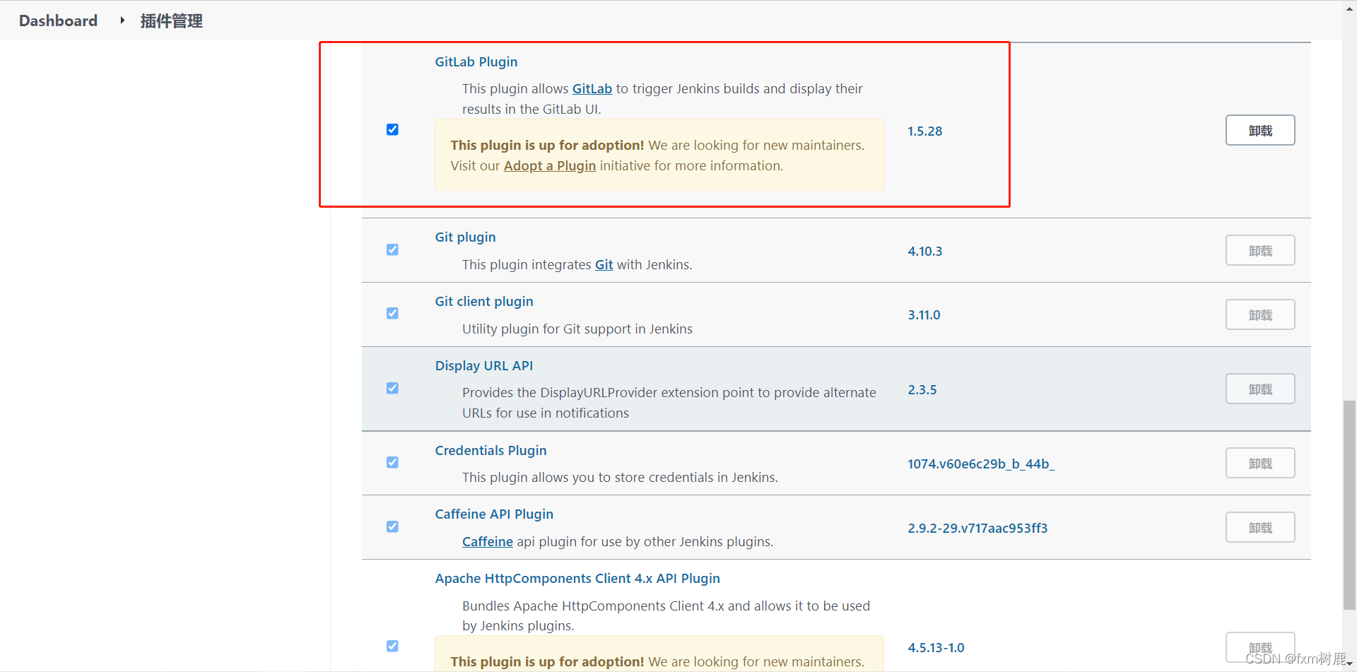
Task: Click the DisplayURLProvider description text
Action: 669,402
